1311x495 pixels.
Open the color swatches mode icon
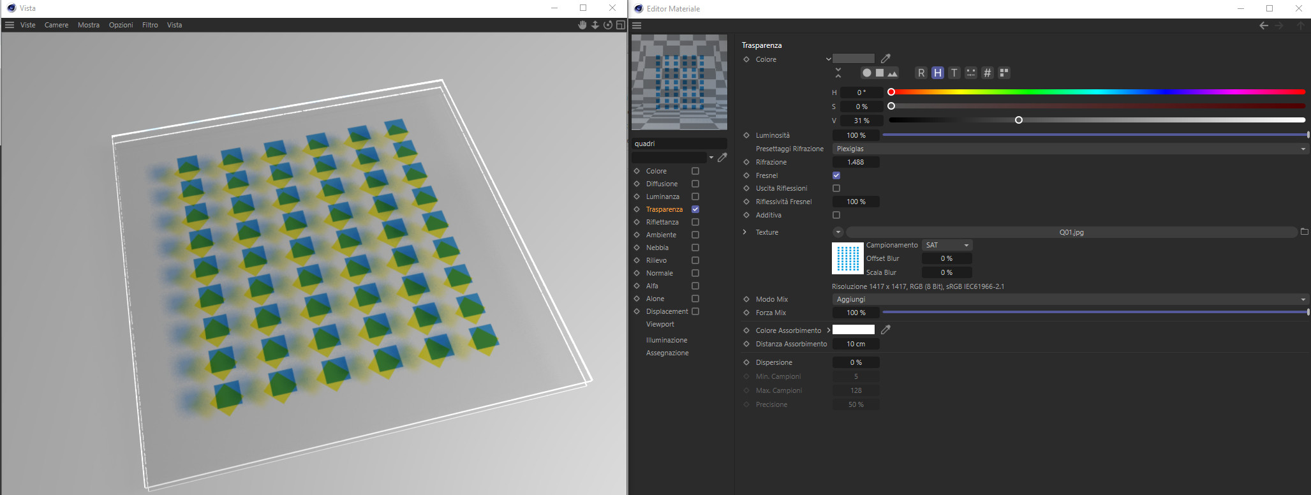coord(1004,73)
